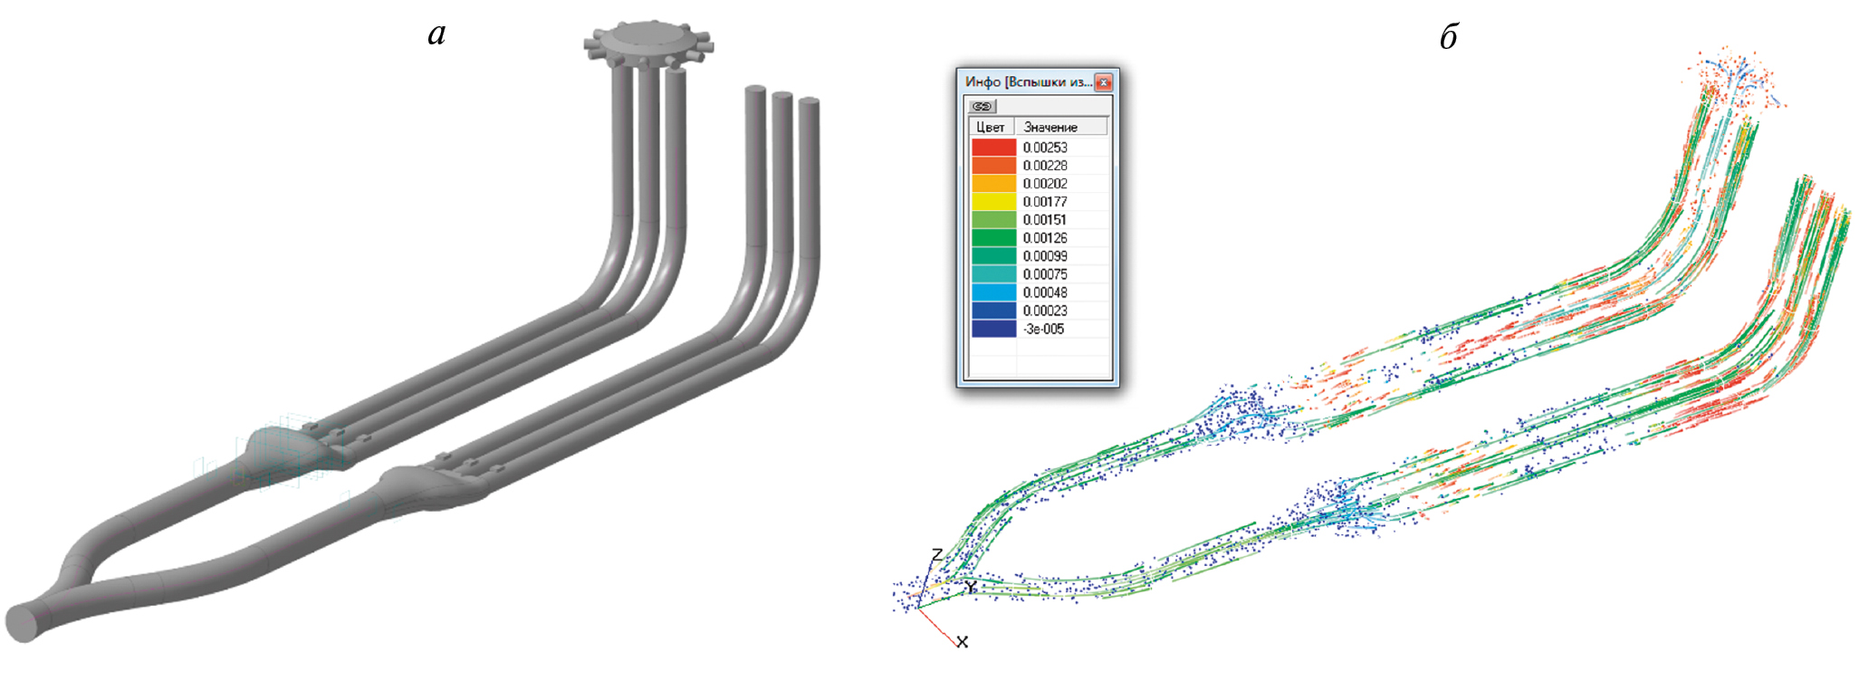Screen dimensions: 1869x681
Task: Select the value 0.00126
Action: 1045,238
